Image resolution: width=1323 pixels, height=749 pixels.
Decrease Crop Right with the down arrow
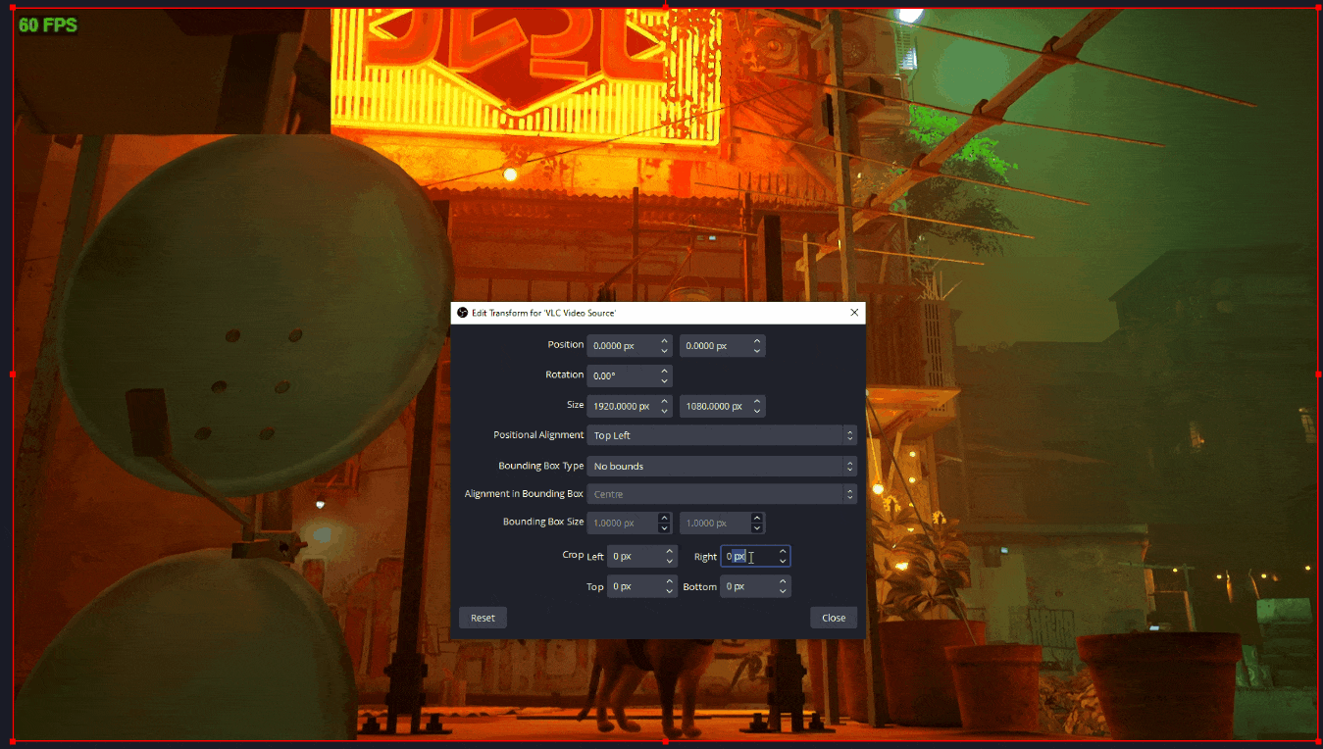tap(783, 562)
